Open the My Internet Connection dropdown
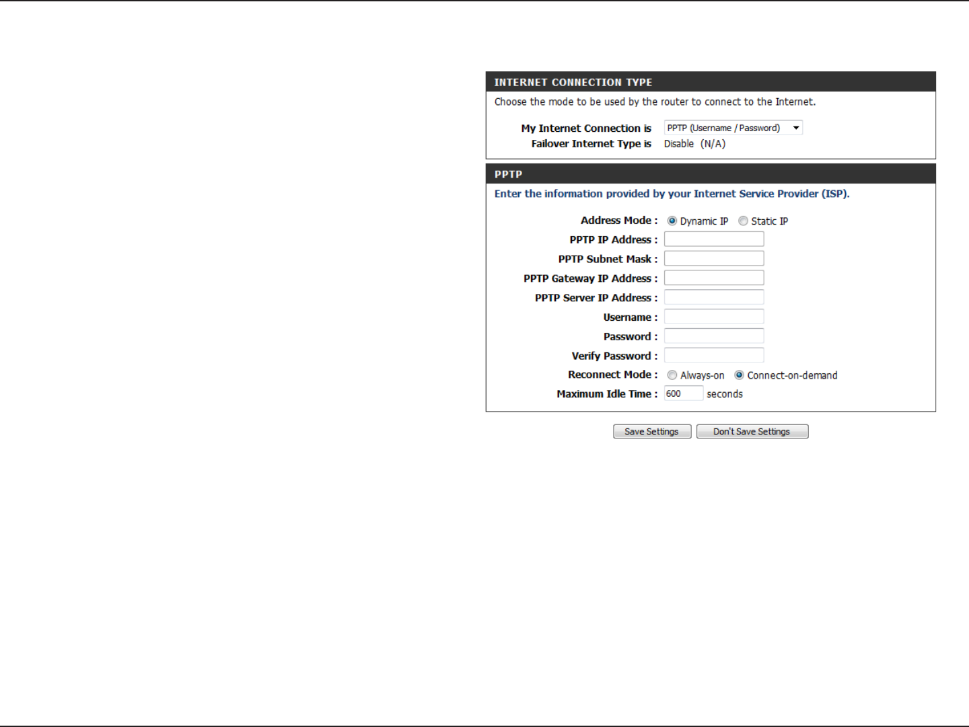 tap(733, 128)
